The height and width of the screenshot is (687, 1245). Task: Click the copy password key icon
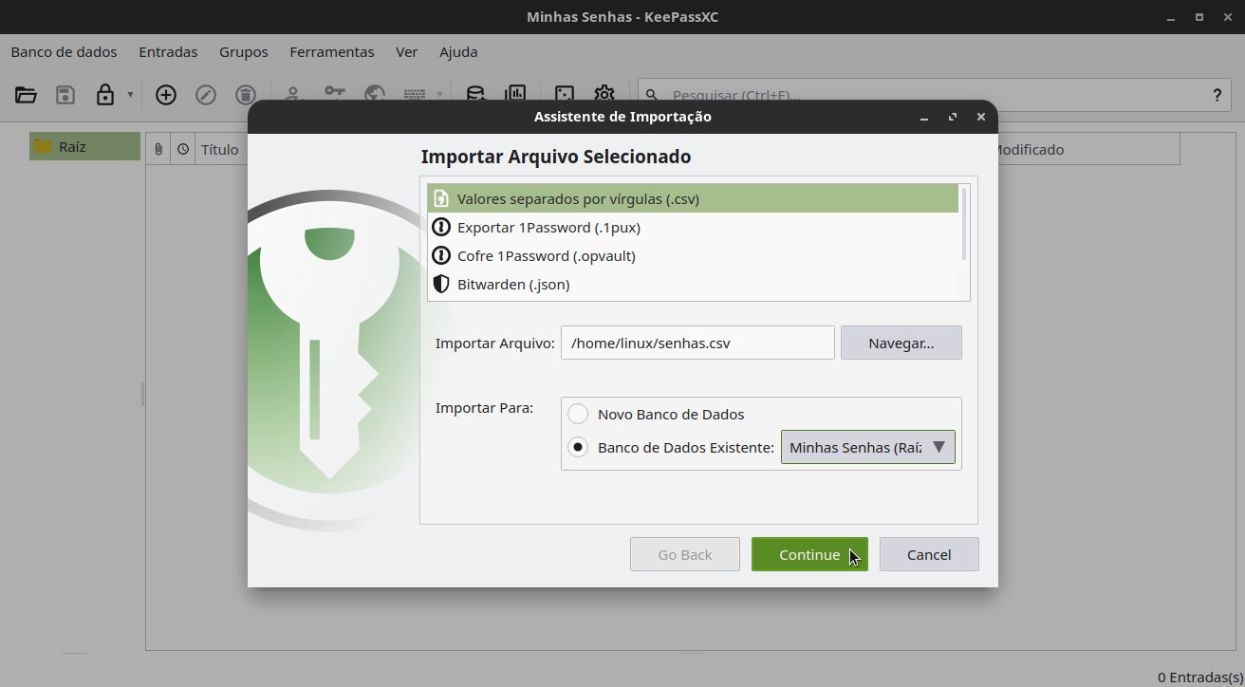click(334, 93)
